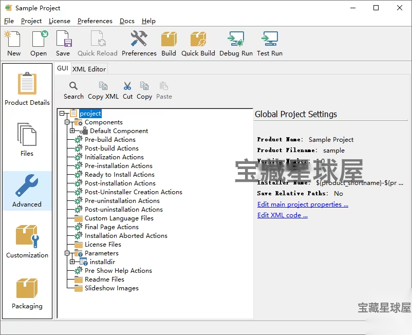Click Edit main project properties link
The image size is (412, 335).
coord(303,204)
